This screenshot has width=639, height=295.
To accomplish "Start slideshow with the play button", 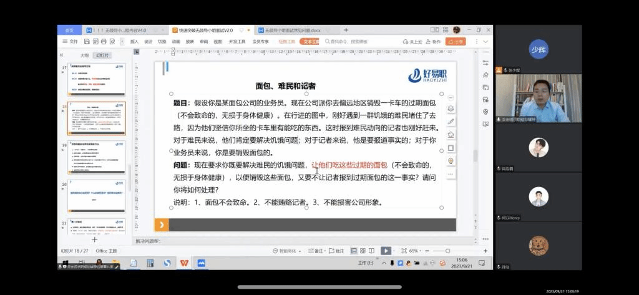I will click(386, 251).
